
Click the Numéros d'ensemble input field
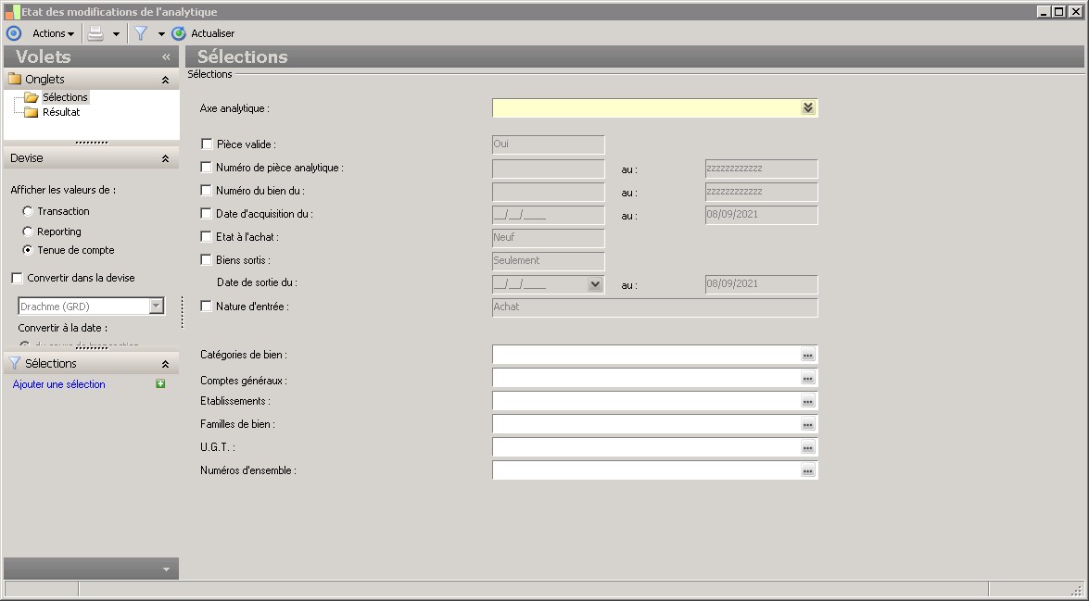click(645, 470)
